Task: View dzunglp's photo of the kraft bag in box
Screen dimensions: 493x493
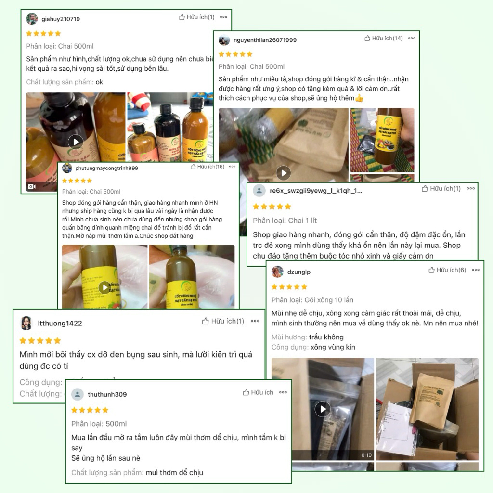Action: (x=428, y=409)
